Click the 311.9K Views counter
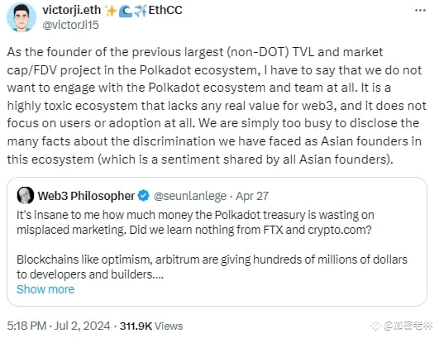This screenshot has height=338, width=439. click(151, 326)
